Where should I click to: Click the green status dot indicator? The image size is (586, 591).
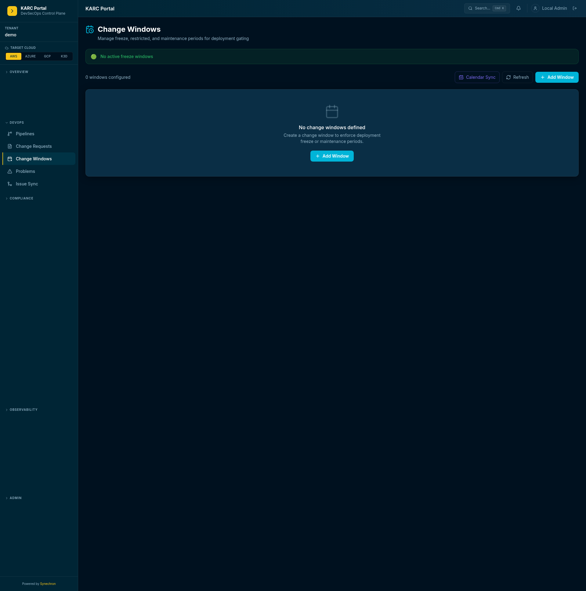(x=94, y=57)
